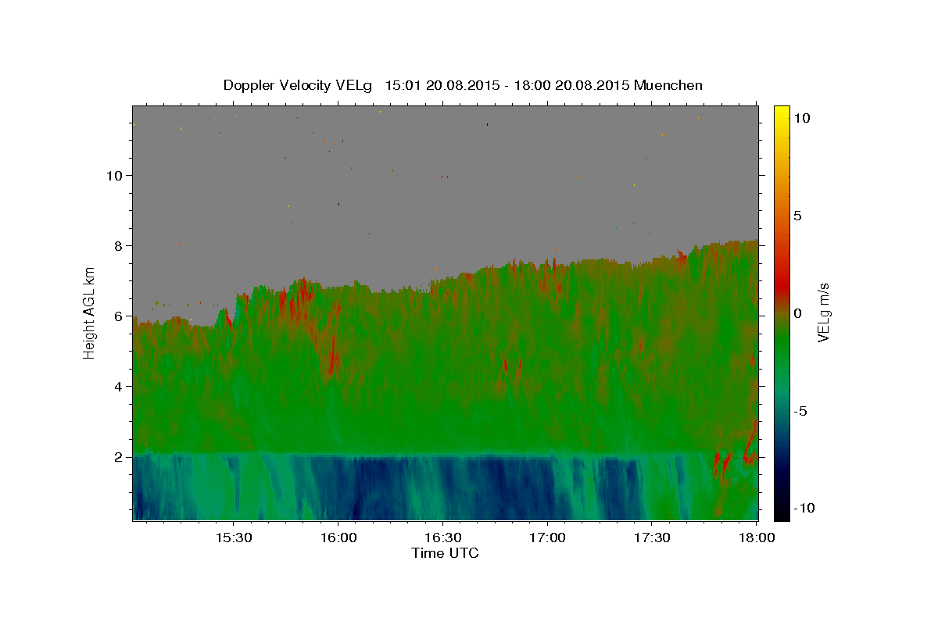
Task: Click the colorbar value 0 label
Action: [x=797, y=313]
